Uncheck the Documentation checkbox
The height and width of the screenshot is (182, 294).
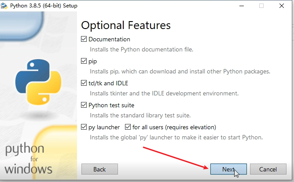(84, 39)
